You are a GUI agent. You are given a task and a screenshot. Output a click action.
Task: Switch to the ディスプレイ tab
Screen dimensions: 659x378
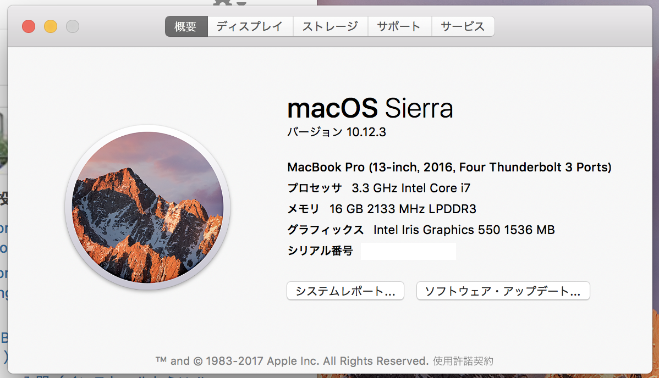click(x=250, y=26)
